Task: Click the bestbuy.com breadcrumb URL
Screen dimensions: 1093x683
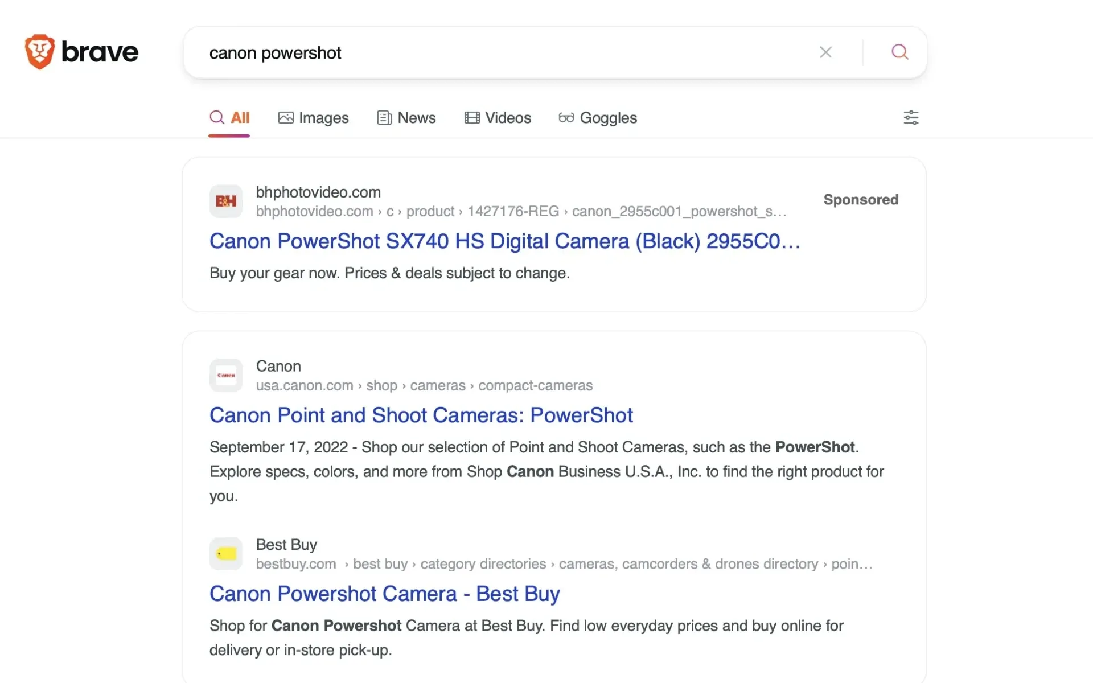Action: click(x=564, y=564)
